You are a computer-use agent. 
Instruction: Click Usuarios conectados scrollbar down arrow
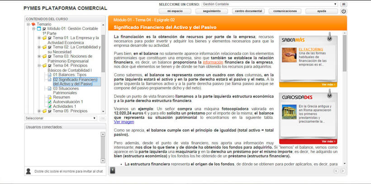(103, 161)
